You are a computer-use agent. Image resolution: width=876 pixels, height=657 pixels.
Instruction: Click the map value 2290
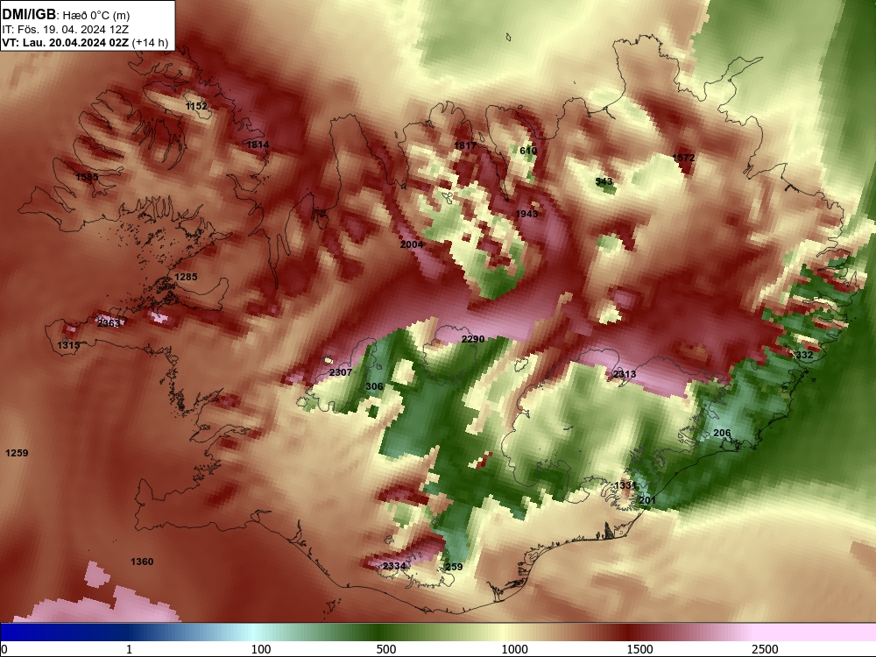[x=473, y=339]
